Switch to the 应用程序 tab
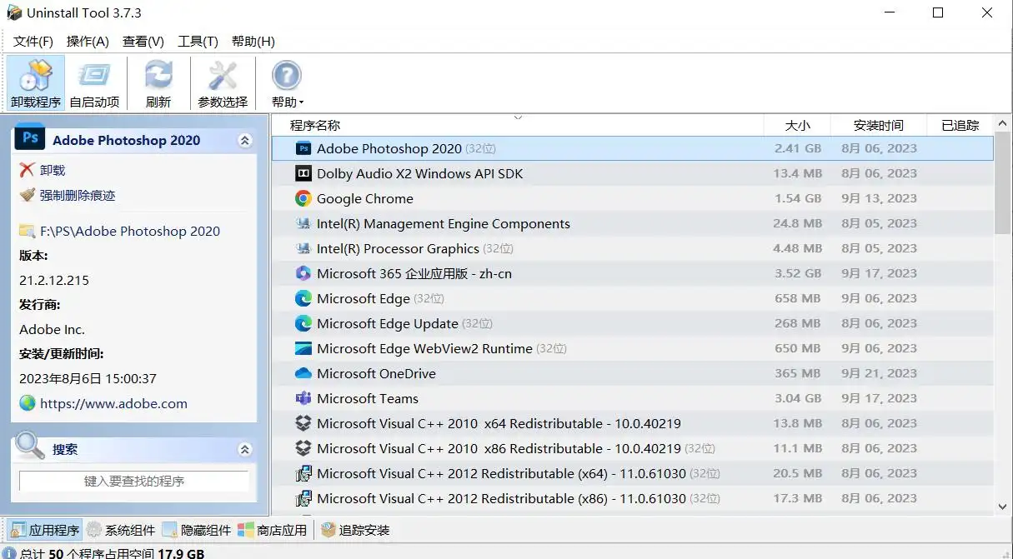This screenshot has height=559, width=1013. 46,530
